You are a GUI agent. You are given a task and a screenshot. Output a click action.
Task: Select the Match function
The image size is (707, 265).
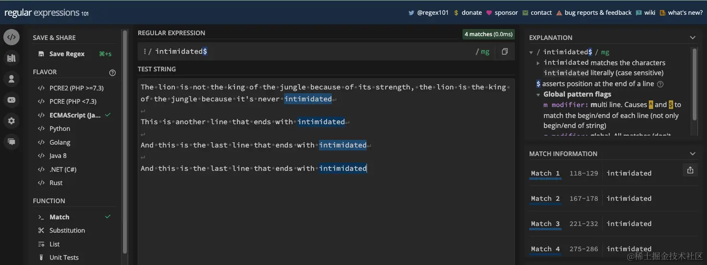(x=74, y=217)
